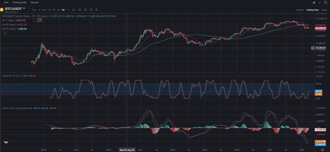
Task: Grab the drawing toolbar dotted drag handle
Action: [34, 20]
